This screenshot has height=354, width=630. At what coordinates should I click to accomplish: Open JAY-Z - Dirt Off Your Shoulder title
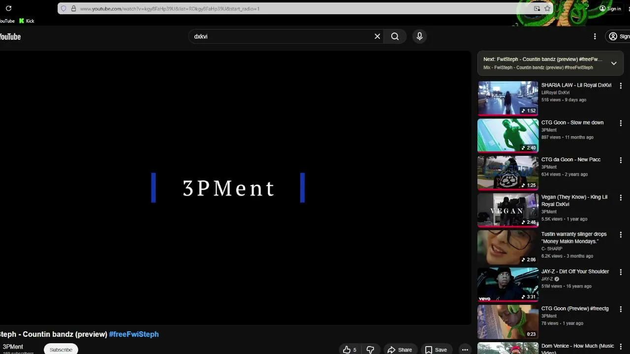tap(575, 271)
